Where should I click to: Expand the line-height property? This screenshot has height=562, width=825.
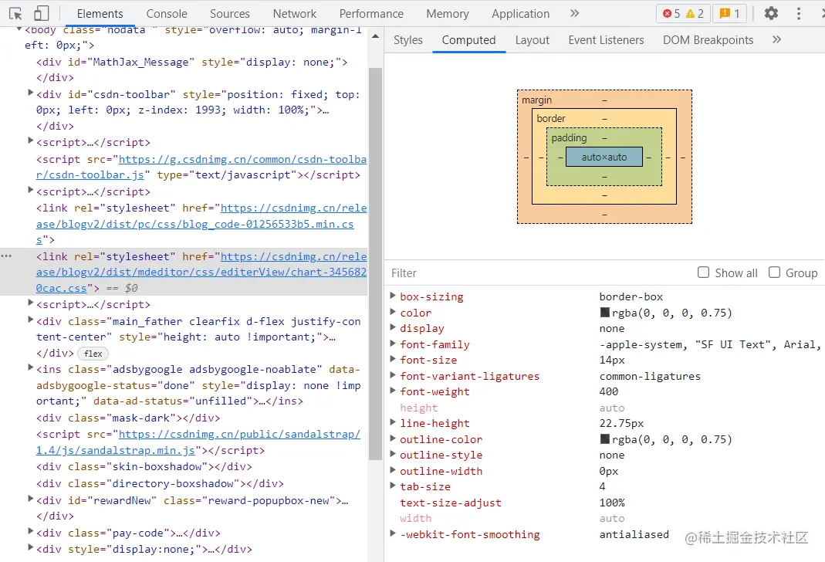[393, 422]
